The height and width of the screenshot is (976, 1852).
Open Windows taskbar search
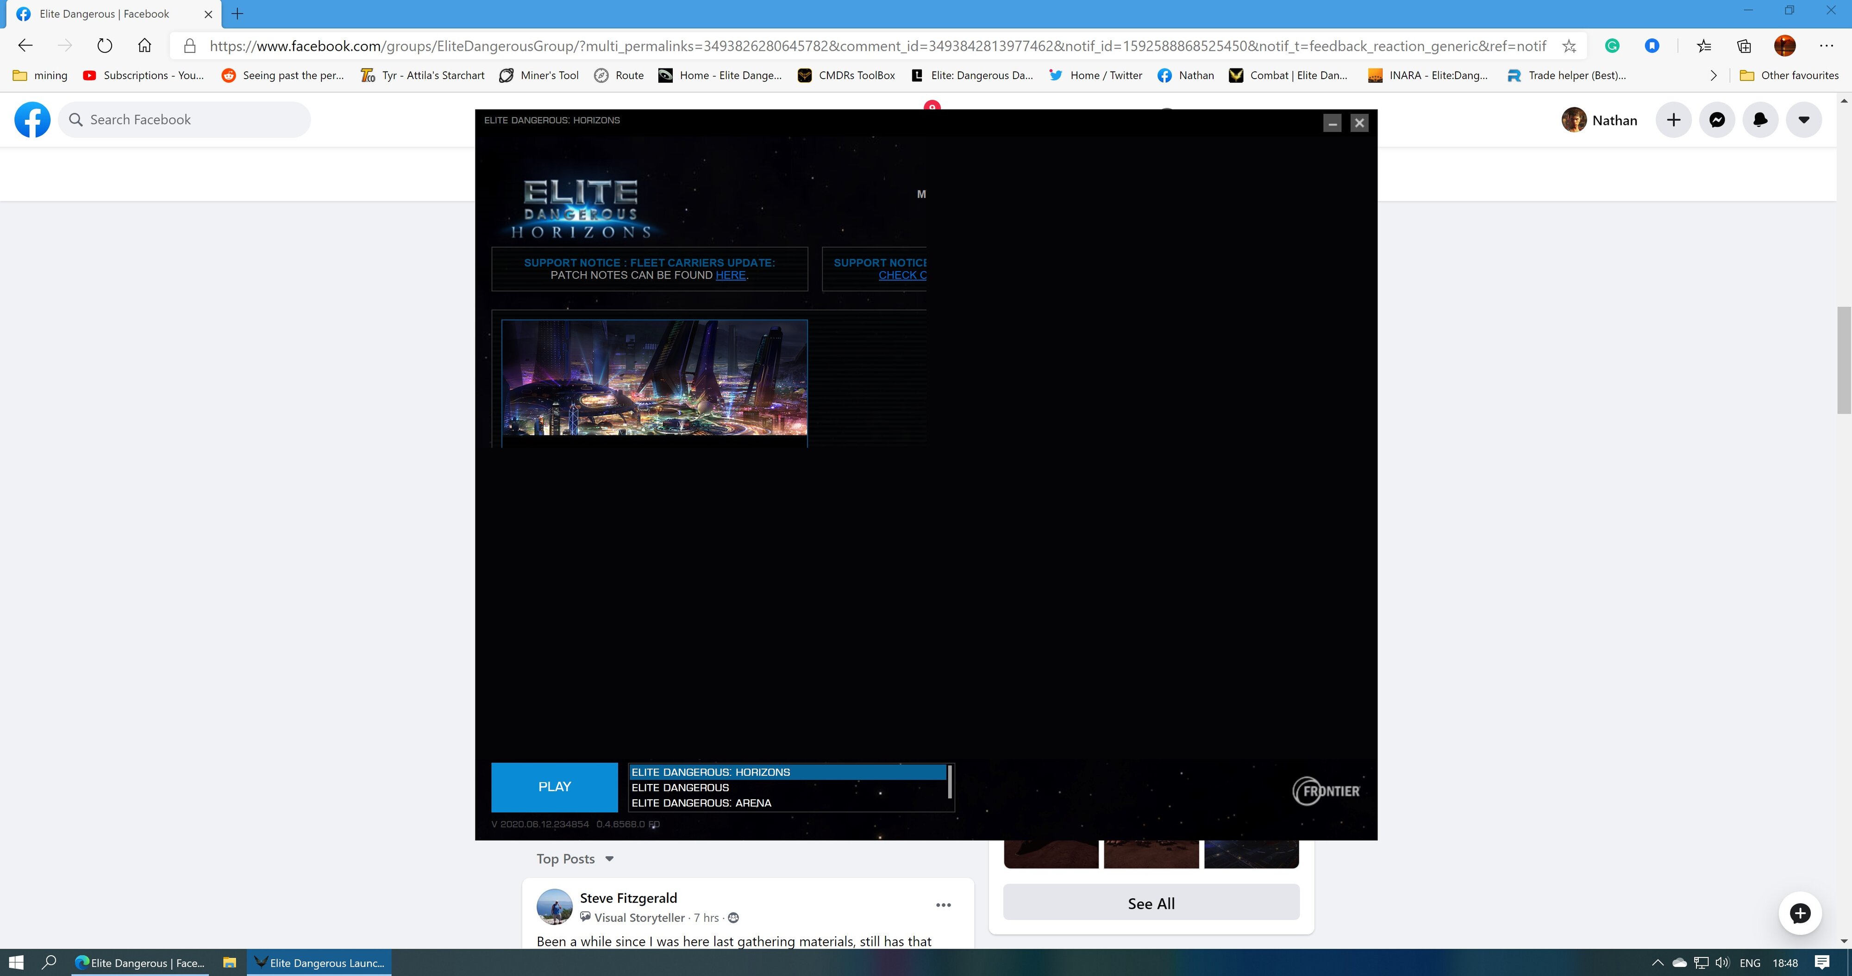coord(49,963)
